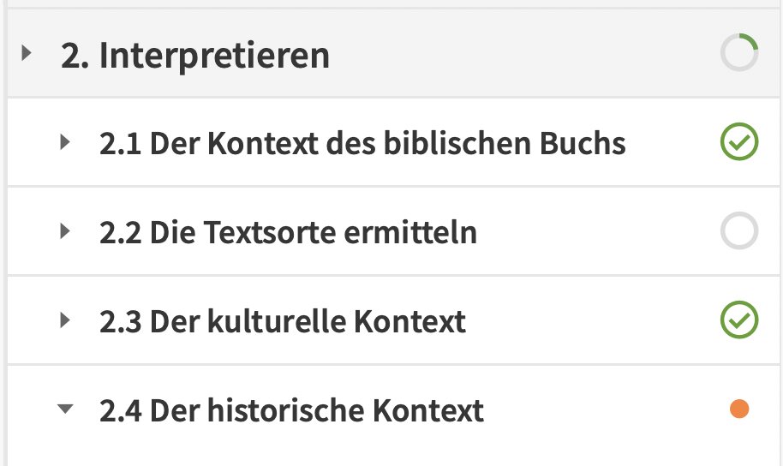Toggle completion status of Der kulturelle Kontext row
This screenshot has height=466, width=783.
tap(739, 320)
